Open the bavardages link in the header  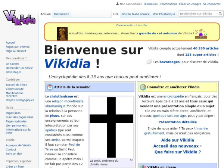click(169, 62)
